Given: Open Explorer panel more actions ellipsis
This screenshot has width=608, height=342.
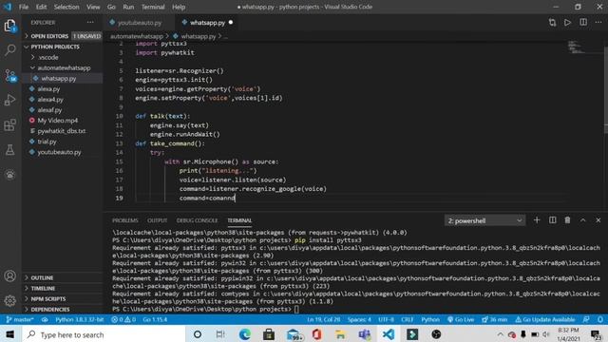Looking at the screenshot, I should pyautogui.click(x=90, y=23).
